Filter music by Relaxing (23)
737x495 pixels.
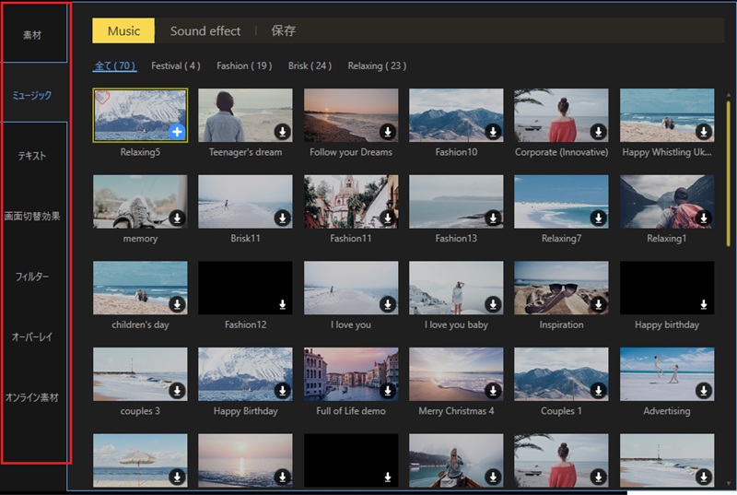tap(377, 65)
